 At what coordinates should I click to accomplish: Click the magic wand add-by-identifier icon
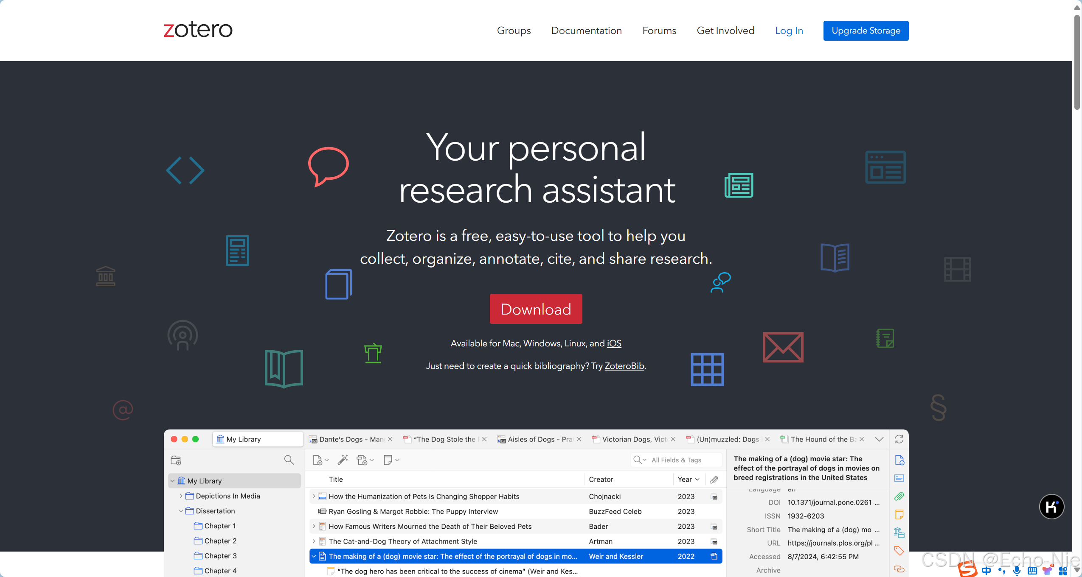coord(343,460)
